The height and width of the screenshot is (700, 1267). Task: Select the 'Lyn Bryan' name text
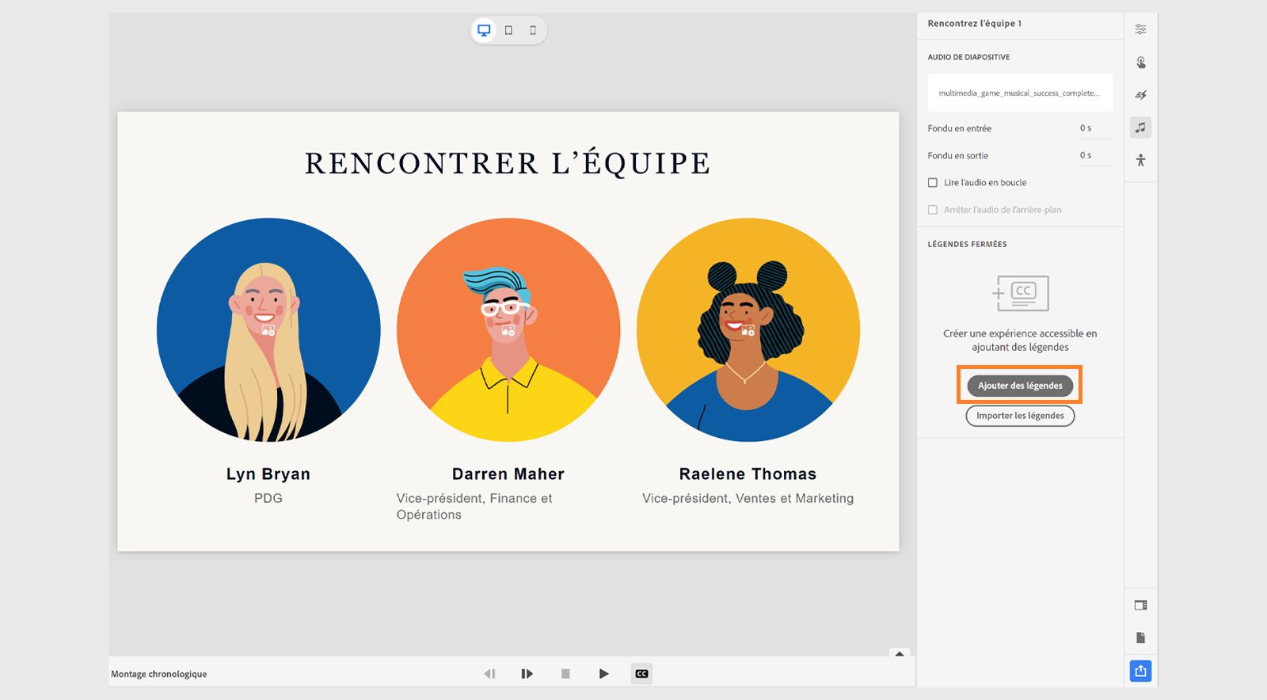(x=268, y=474)
